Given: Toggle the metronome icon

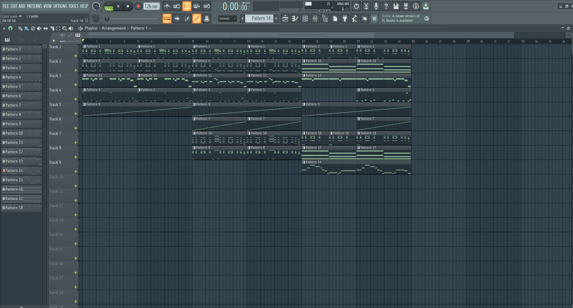Looking at the screenshot, I should [x=167, y=6].
